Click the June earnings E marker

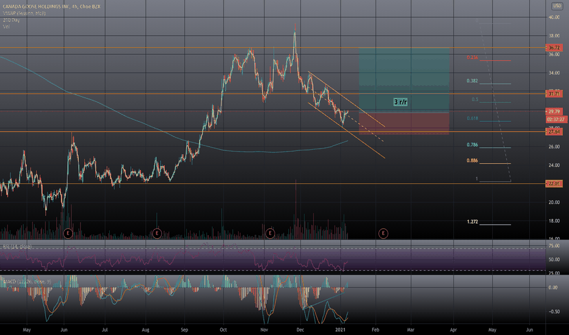(68, 233)
